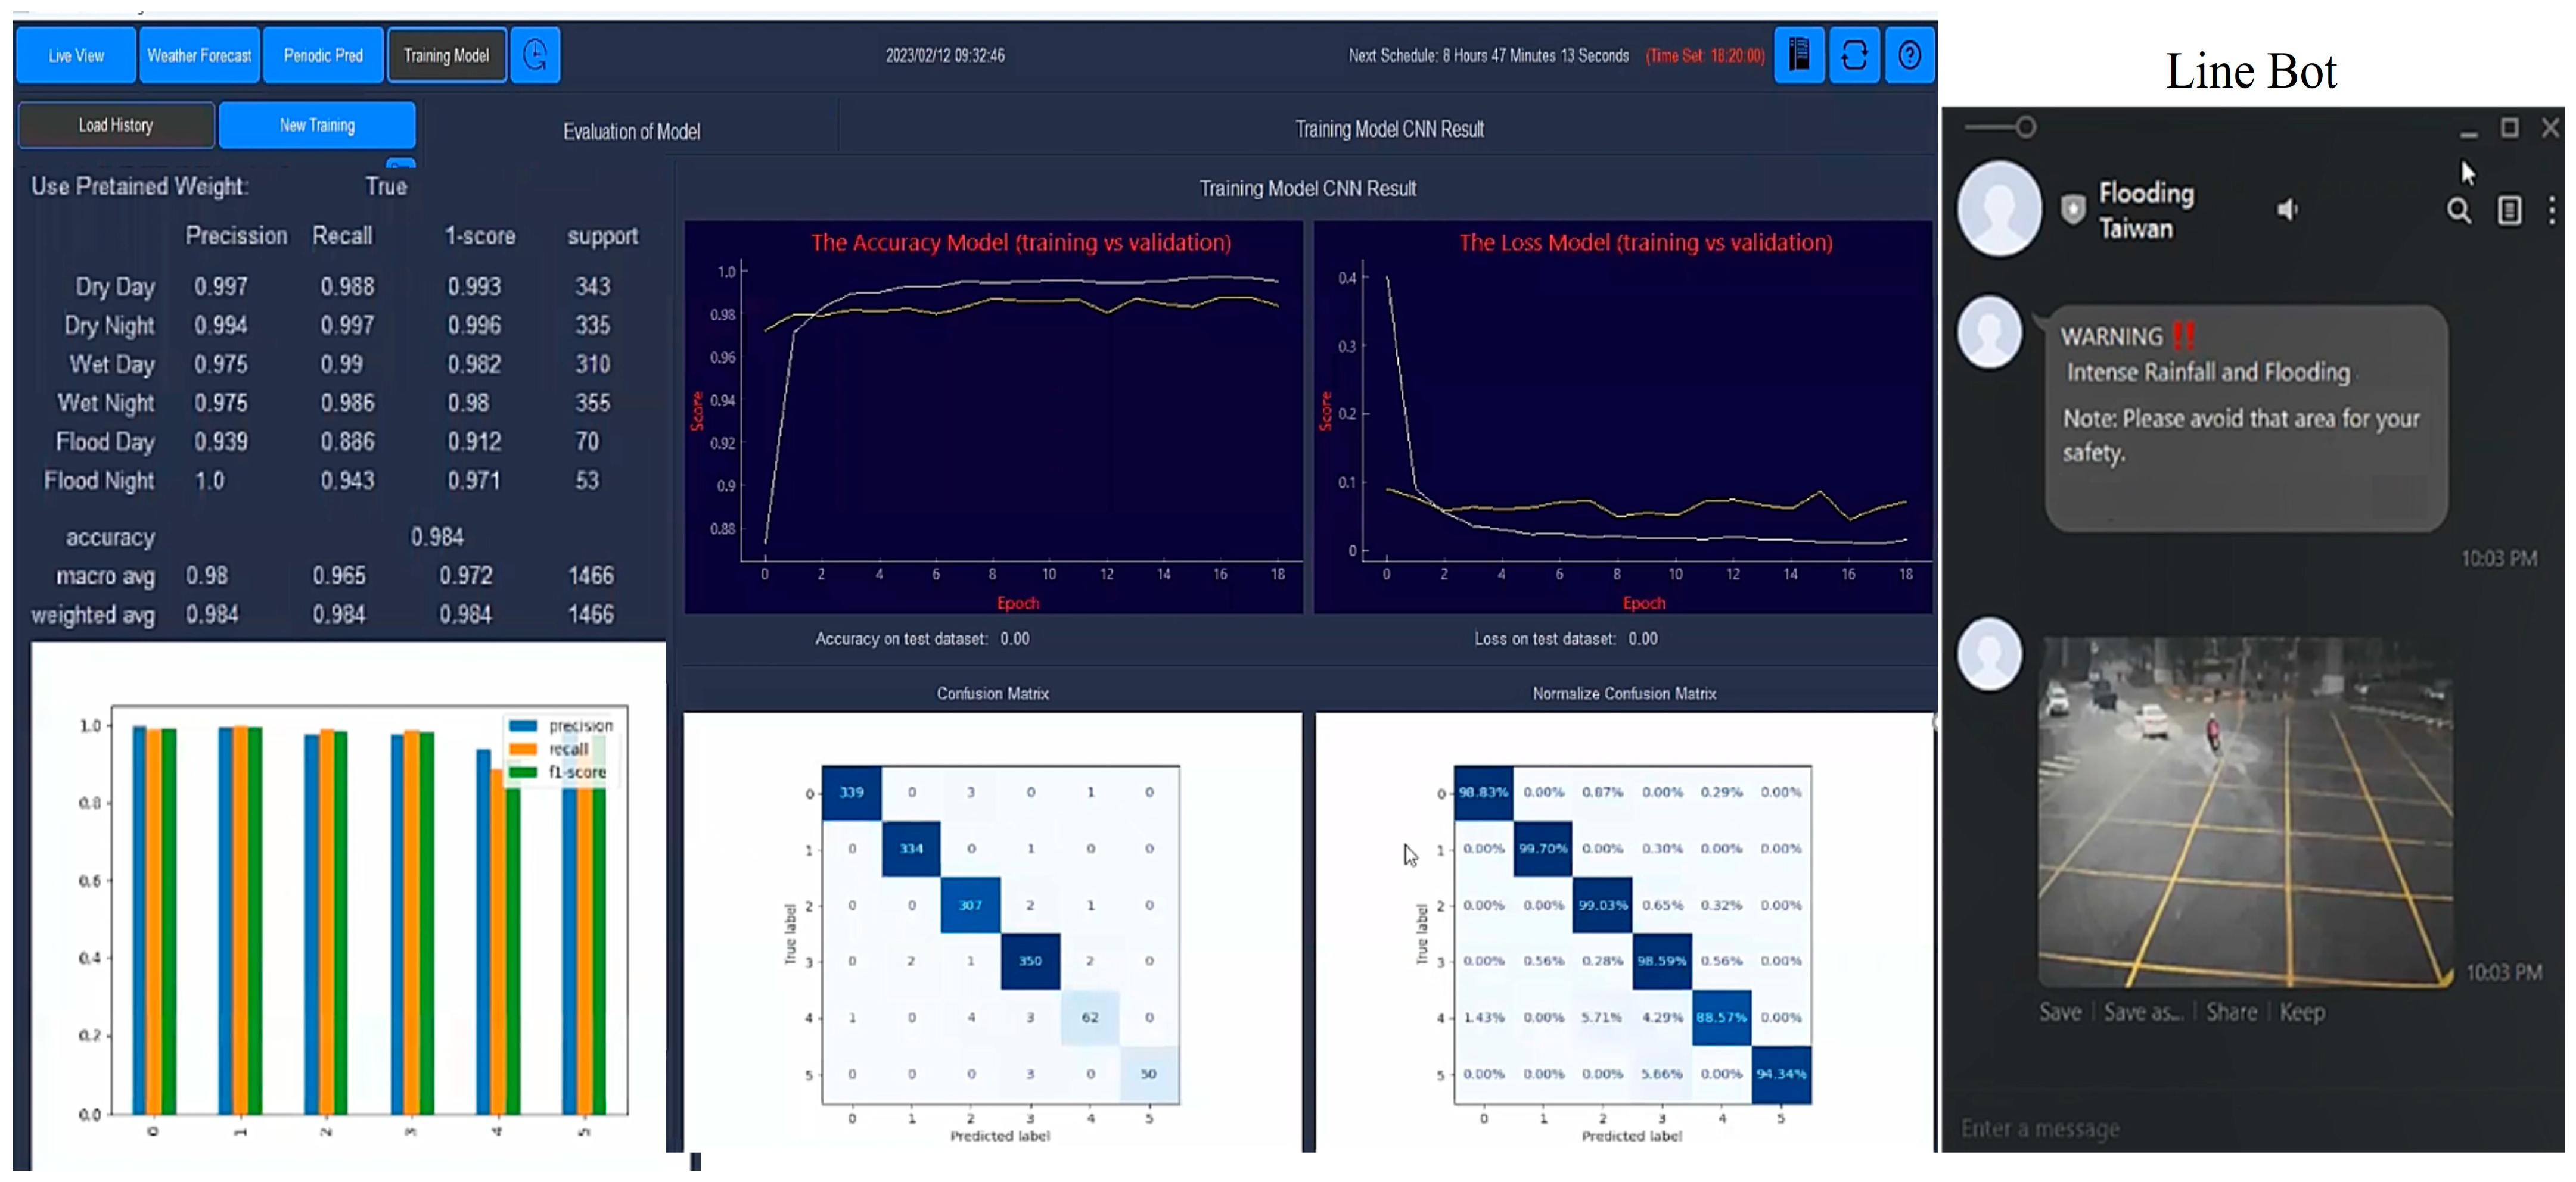Click the Dry Day row label

[115, 287]
